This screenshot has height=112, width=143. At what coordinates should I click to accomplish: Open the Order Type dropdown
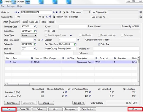[29, 36]
